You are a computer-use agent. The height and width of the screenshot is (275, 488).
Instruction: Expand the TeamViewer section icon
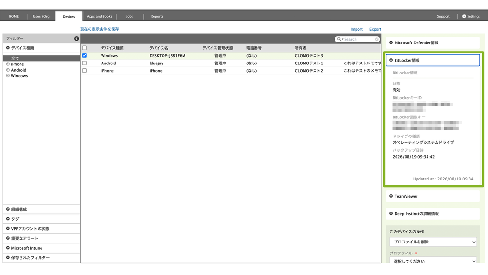[x=391, y=196]
